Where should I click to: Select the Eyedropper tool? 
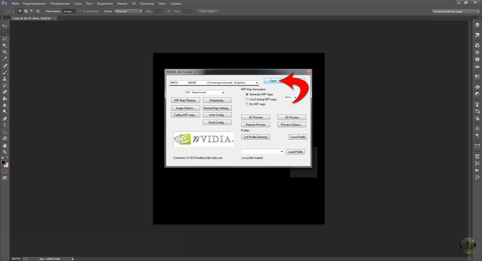(x=5, y=58)
